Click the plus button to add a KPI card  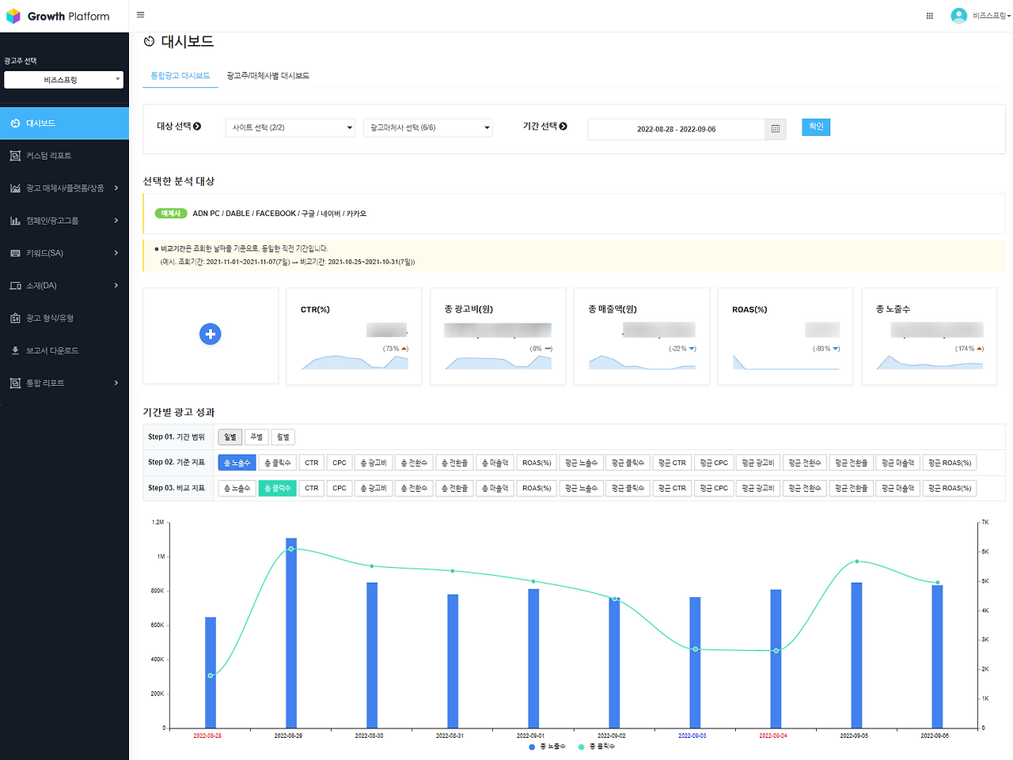point(210,334)
